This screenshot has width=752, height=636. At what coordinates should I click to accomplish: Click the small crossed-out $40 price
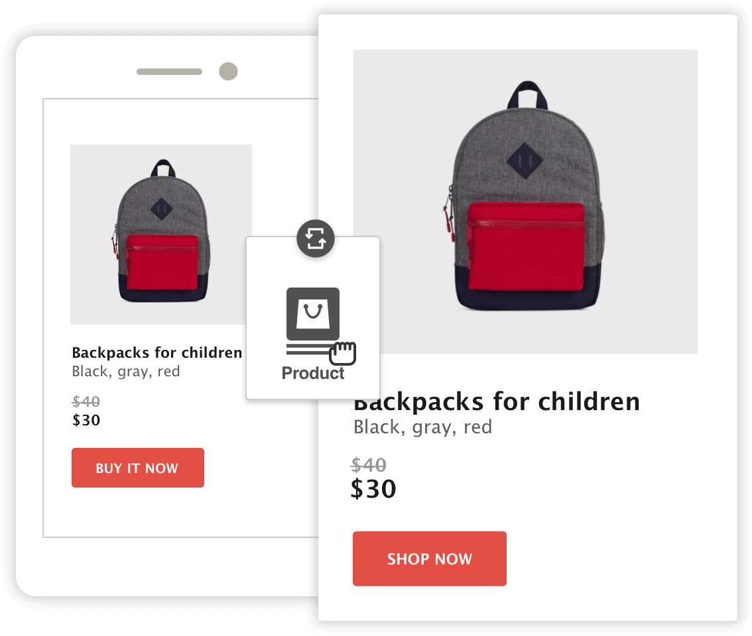[86, 401]
